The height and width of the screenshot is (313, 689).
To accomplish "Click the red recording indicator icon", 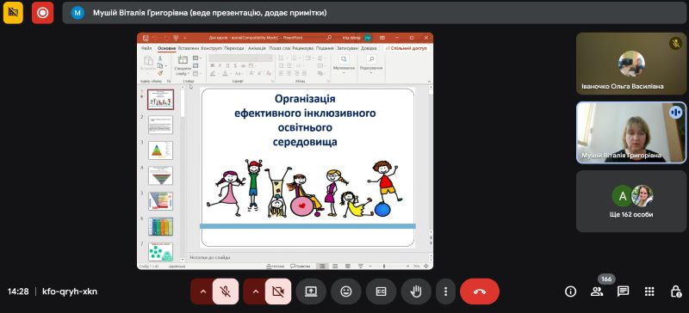I will point(42,13).
